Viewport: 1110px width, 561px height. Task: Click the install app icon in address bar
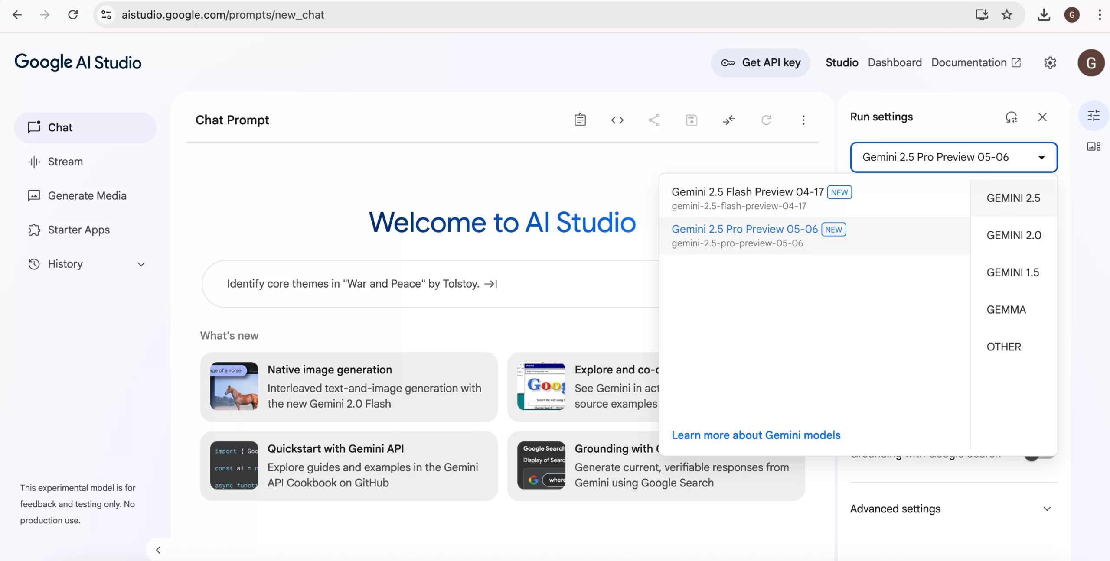tap(982, 15)
